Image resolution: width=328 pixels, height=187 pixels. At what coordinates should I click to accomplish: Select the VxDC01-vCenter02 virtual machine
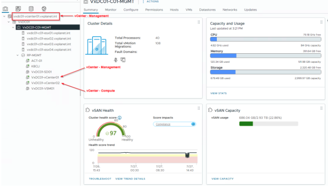[46, 83]
